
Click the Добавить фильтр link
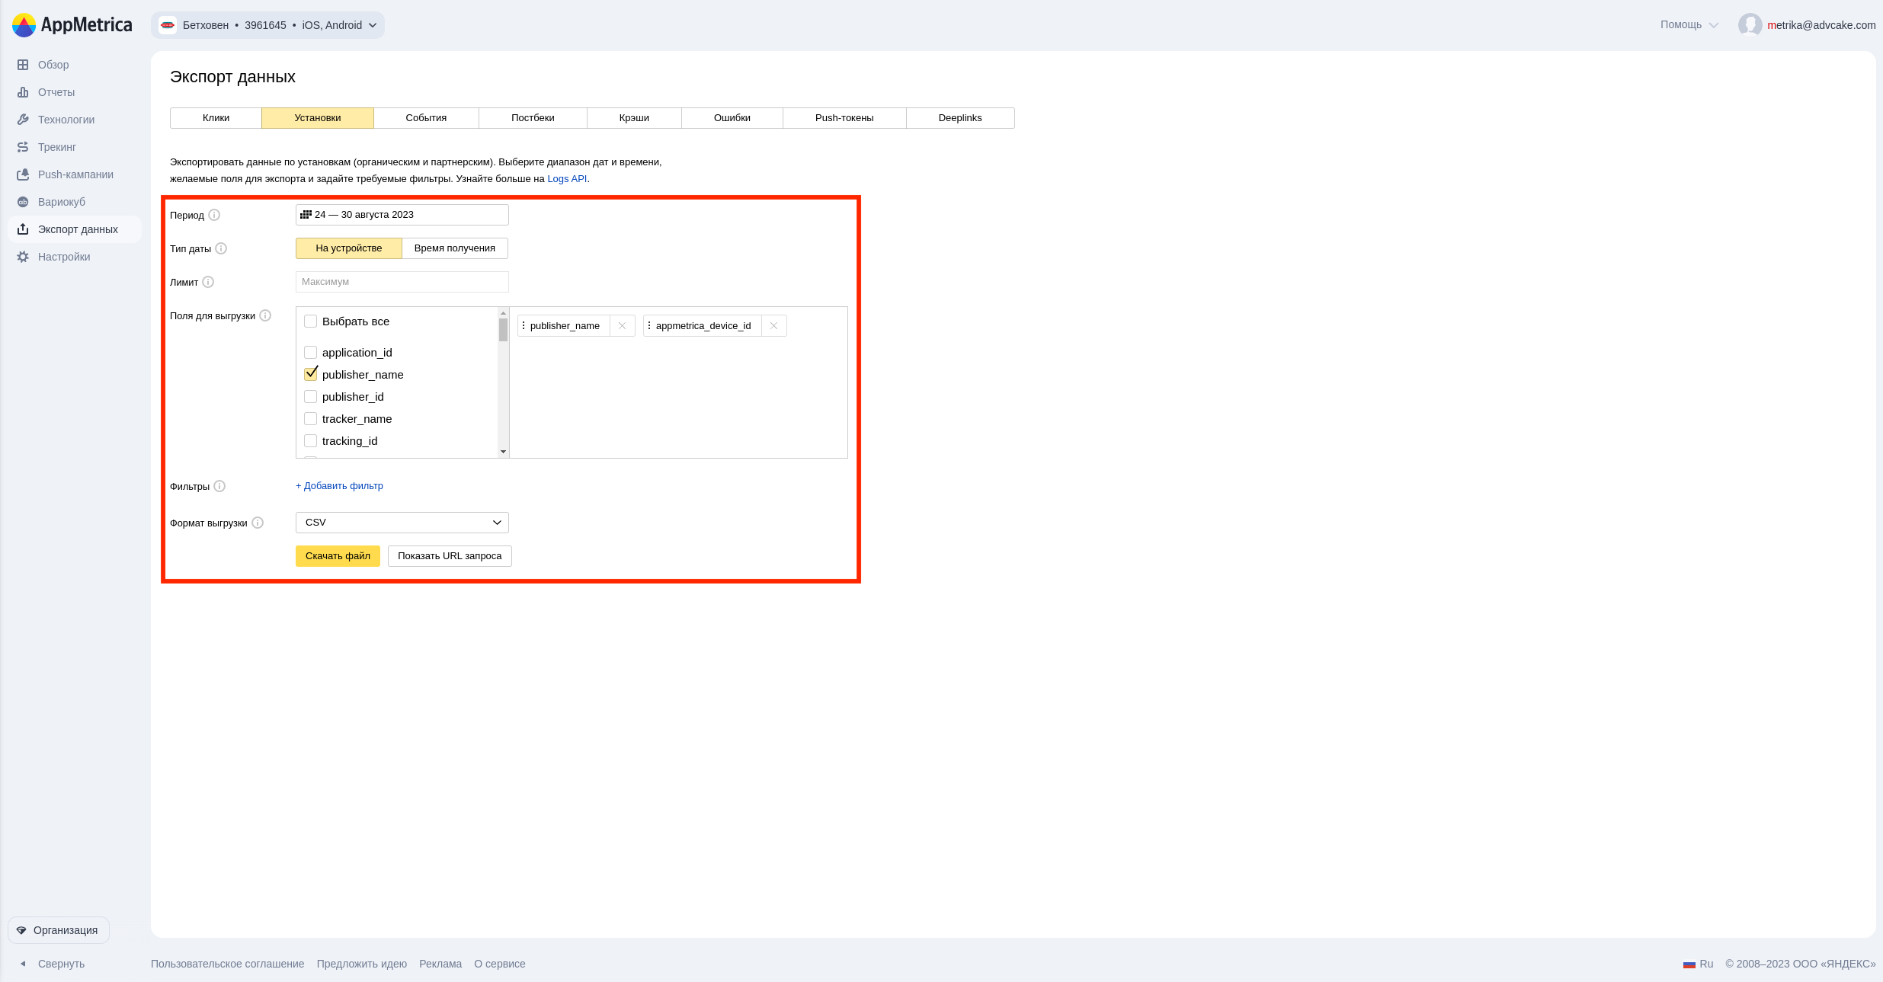point(339,486)
